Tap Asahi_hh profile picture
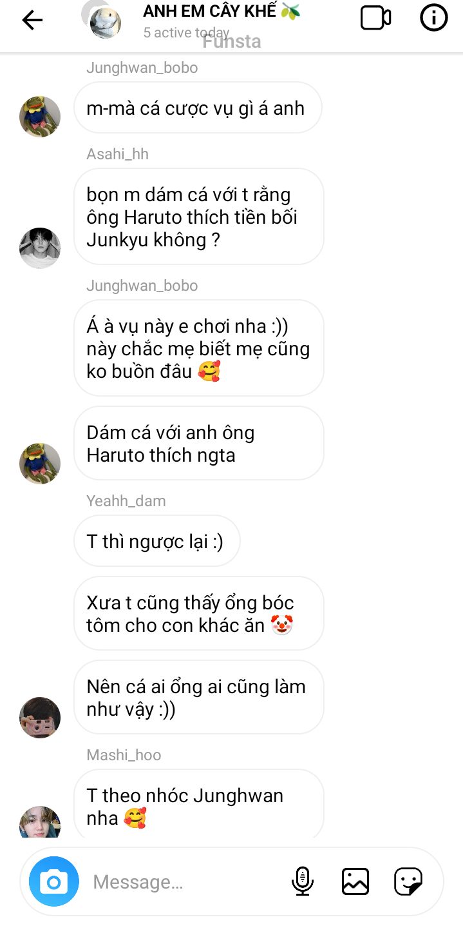 [40, 248]
